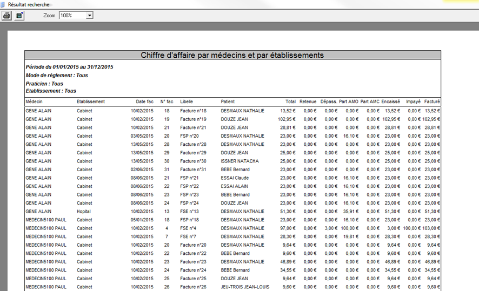Click the 35,91 € Part AMO value

point(351,212)
